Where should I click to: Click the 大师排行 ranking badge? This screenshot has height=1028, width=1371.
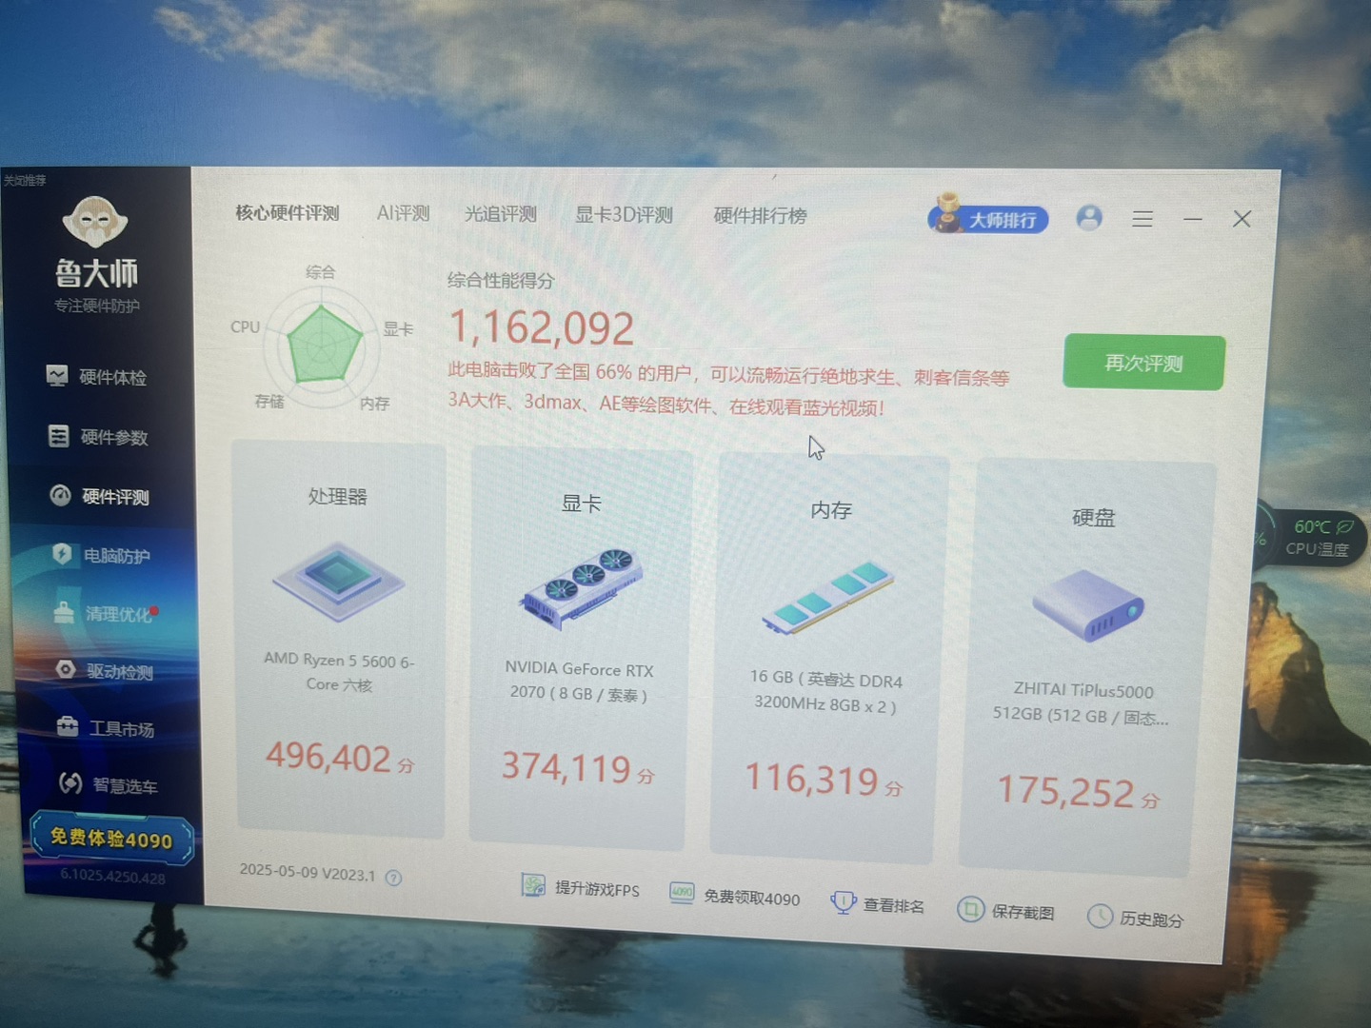988,218
